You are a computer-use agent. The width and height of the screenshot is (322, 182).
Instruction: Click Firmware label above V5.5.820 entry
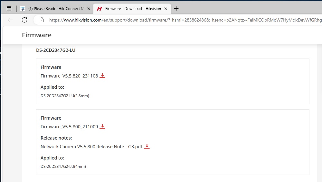pyautogui.click(x=51, y=67)
